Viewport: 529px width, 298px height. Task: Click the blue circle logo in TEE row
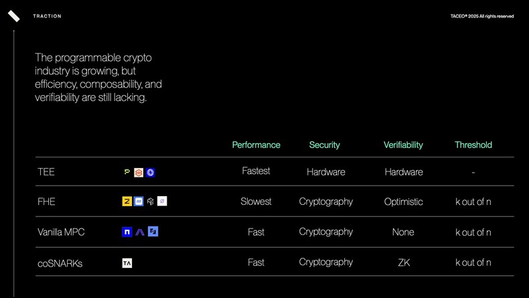tap(151, 173)
